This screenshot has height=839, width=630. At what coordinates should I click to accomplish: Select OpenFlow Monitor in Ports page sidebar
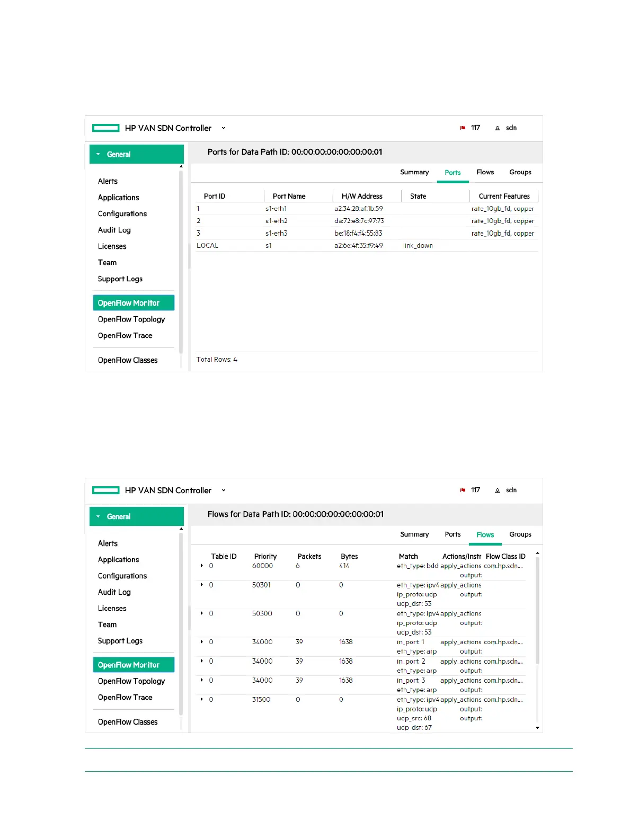134,303
